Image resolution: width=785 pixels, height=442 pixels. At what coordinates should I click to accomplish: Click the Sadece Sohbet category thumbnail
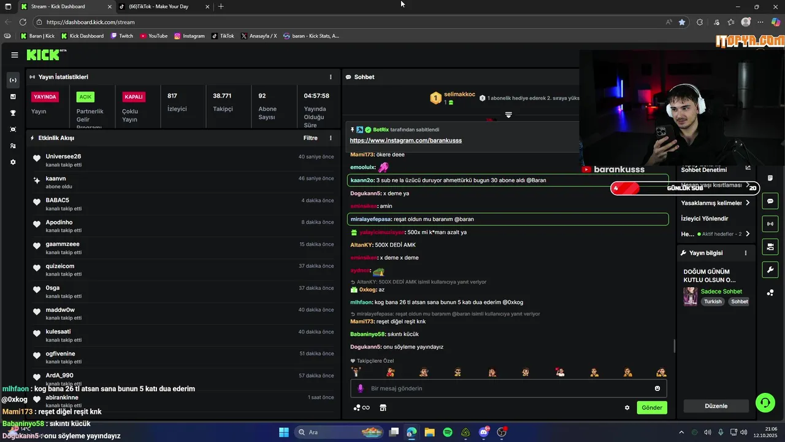[691, 296]
